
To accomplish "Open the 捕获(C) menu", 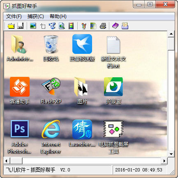I will click(x=36, y=16).
